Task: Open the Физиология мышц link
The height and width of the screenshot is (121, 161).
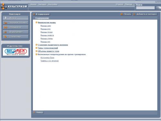Action: pyautogui.click(x=47, y=22)
